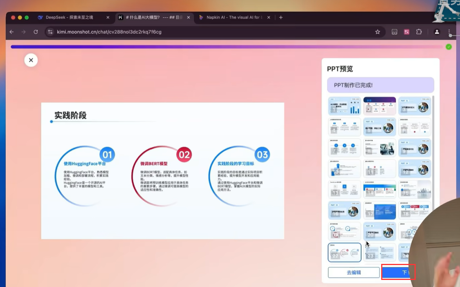Select slide thumbnail 17
Screen dimensions: 460x287
380,210
